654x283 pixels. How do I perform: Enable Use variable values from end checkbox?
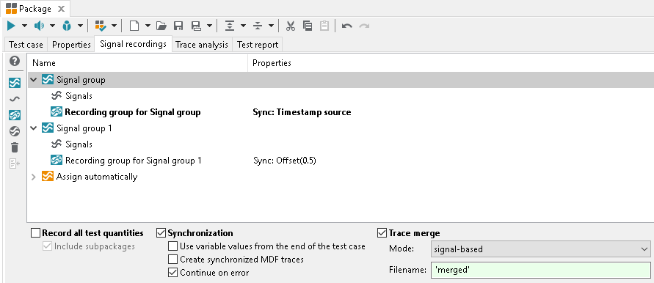point(172,246)
